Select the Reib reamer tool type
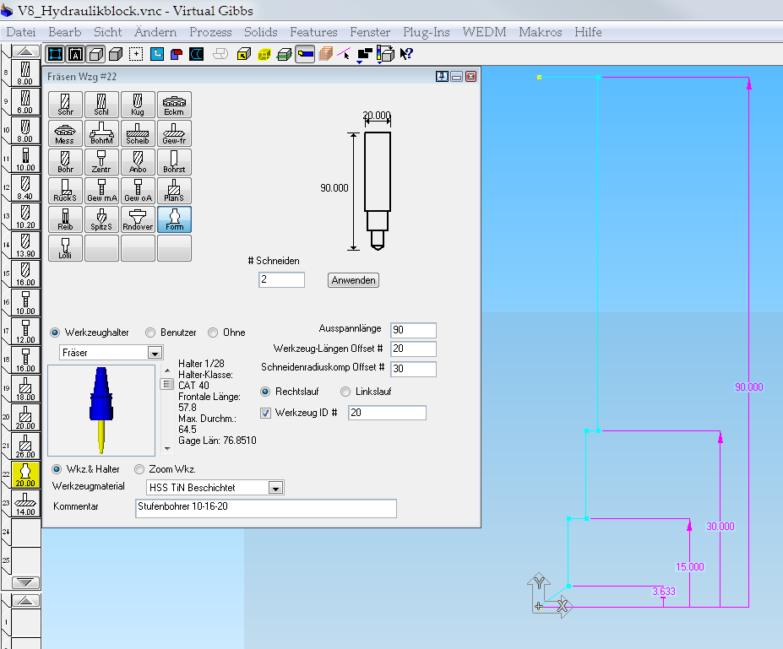Viewport: 783px width, 649px height. (65, 219)
